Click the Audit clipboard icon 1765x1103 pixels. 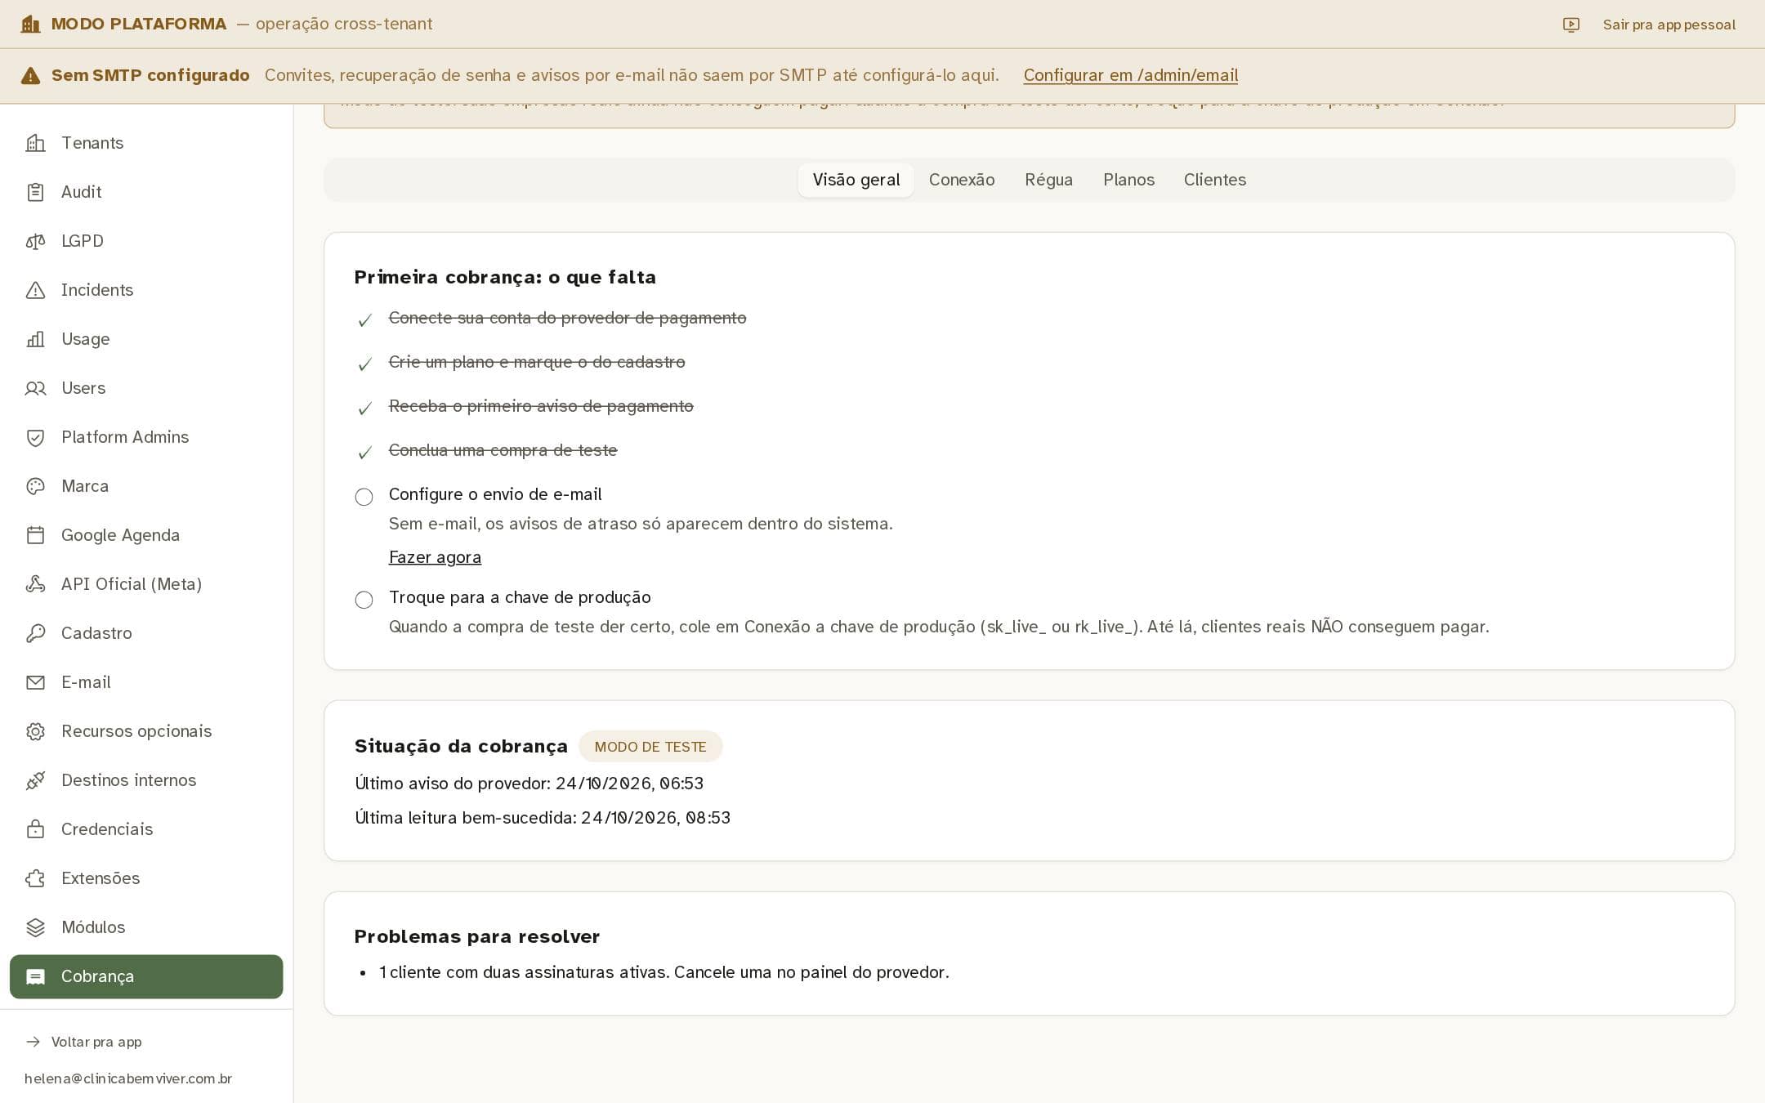coord(35,192)
